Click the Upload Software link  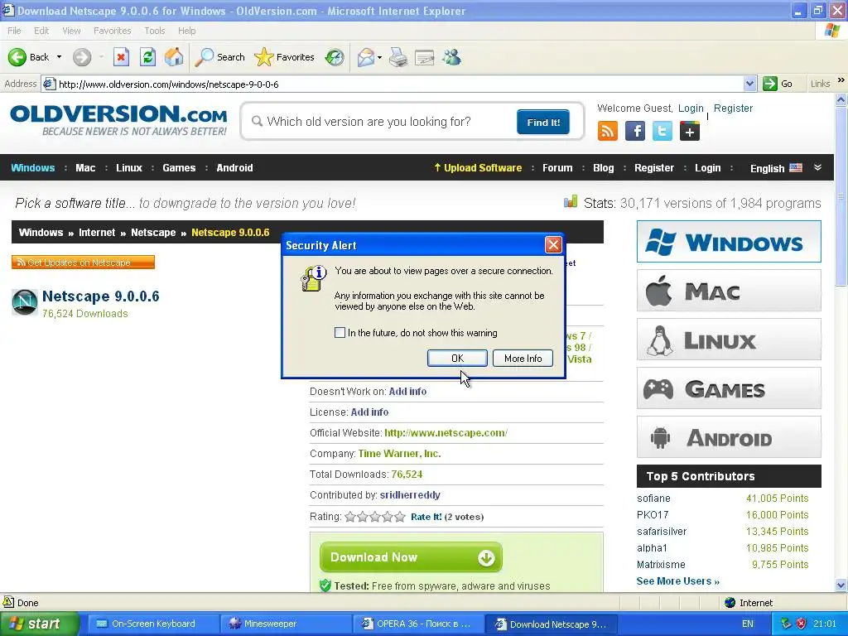478,167
